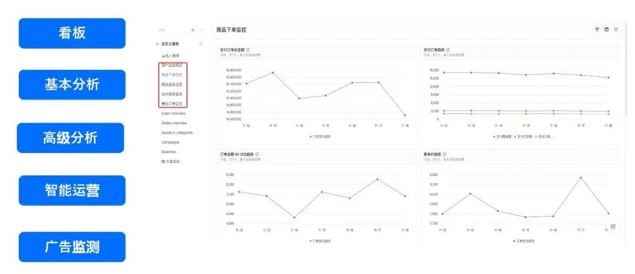Viewport: 635px width, 274px height.
Task: Toggle blue first legend item in 支付订单趋势 chart
Action: click(502, 137)
